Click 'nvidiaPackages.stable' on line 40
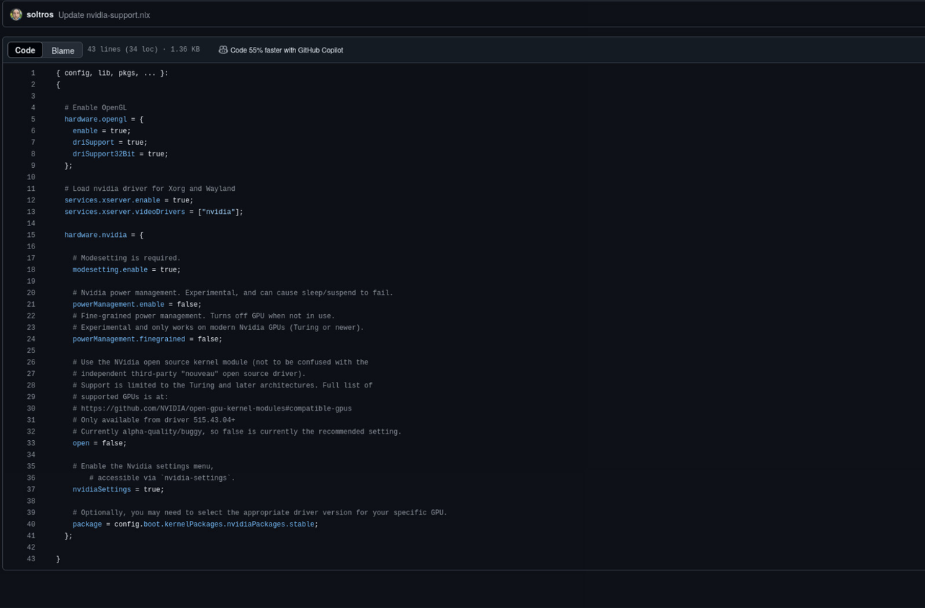The width and height of the screenshot is (925, 608). pos(271,524)
